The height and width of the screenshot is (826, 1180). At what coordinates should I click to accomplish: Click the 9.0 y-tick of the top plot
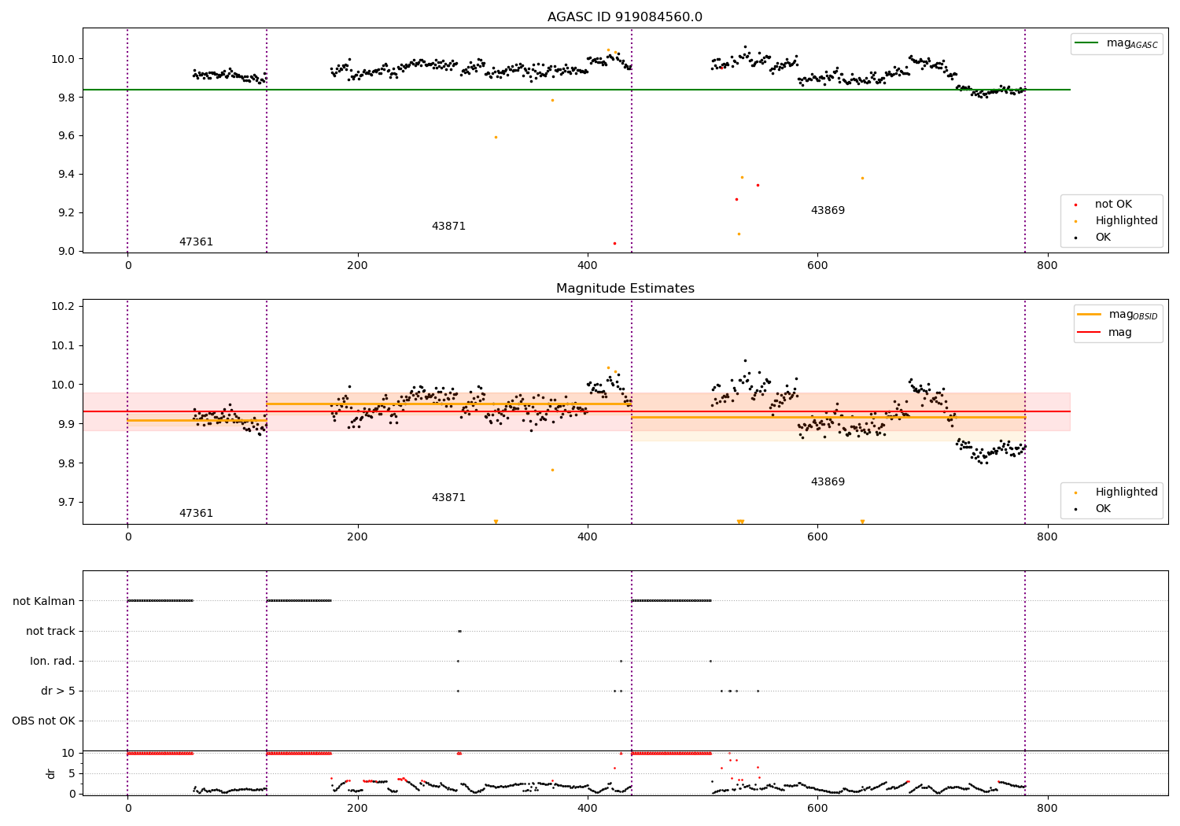click(66, 252)
